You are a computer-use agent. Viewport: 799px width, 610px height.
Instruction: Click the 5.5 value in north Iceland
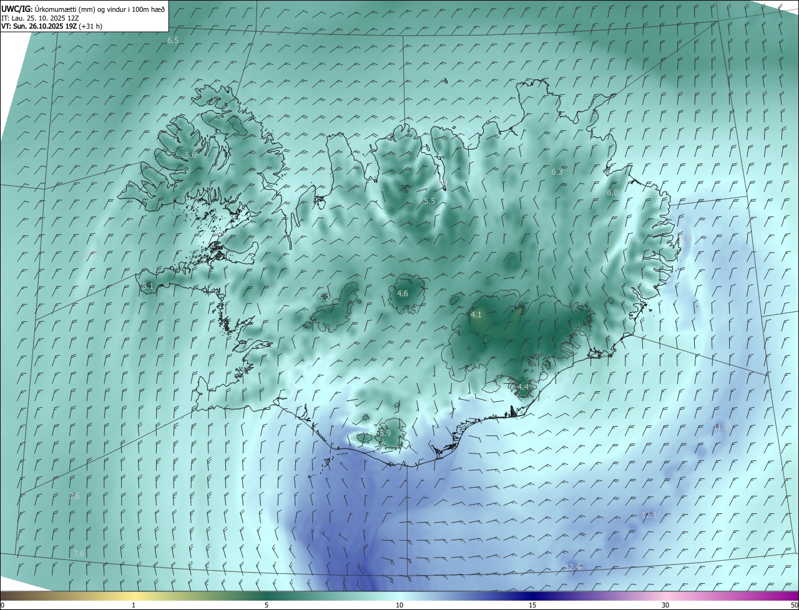click(x=429, y=201)
